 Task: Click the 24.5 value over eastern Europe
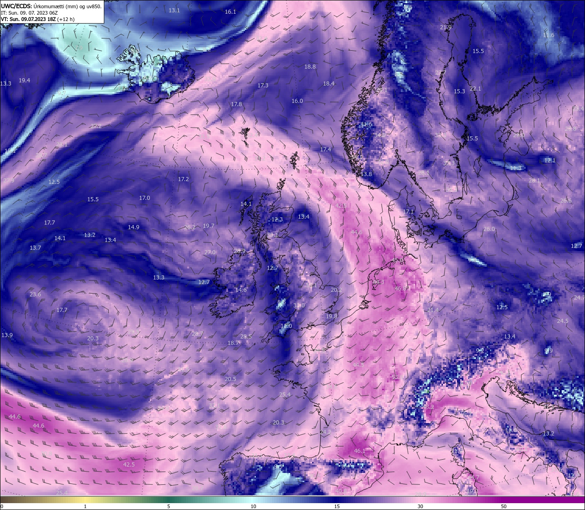[563, 321]
